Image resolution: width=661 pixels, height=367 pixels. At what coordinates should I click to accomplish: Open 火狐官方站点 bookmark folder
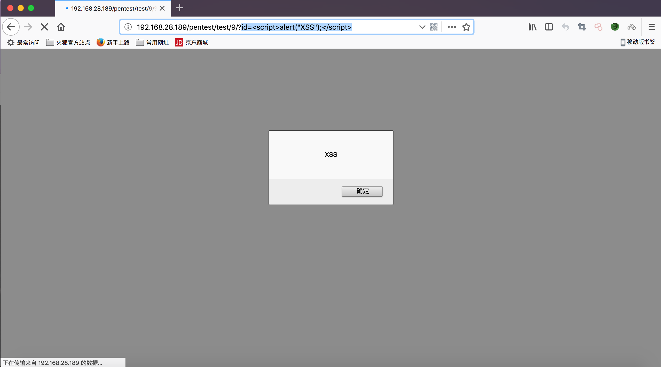68,42
